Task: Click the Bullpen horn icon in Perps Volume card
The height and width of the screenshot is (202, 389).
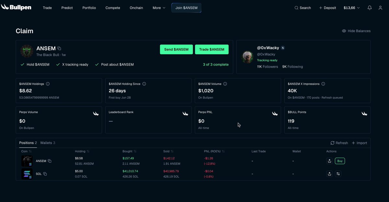Action: (96, 113)
